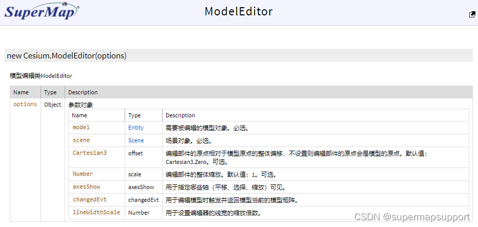Click the scale row description text
The height and width of the screenshot is (227, 478).
[221, 175]
